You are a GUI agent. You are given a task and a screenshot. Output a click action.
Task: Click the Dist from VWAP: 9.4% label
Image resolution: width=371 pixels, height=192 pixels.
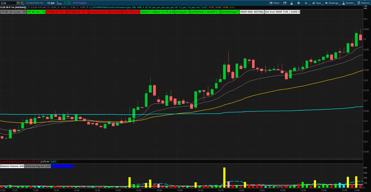(x=282, y=12)
